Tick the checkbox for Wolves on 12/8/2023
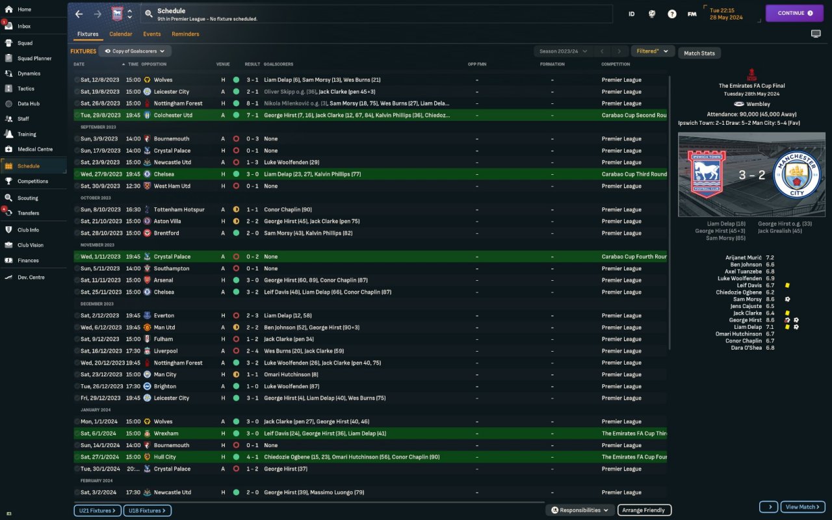The height and width of the screenshot is (520, 832). click(77, 80)
